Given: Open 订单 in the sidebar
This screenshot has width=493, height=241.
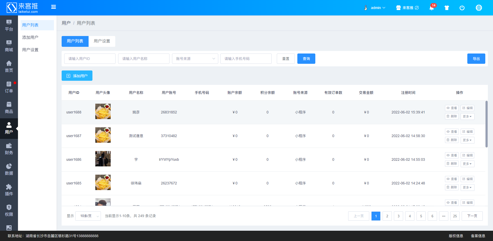Looking at the screenshot, I should point(9,87).
